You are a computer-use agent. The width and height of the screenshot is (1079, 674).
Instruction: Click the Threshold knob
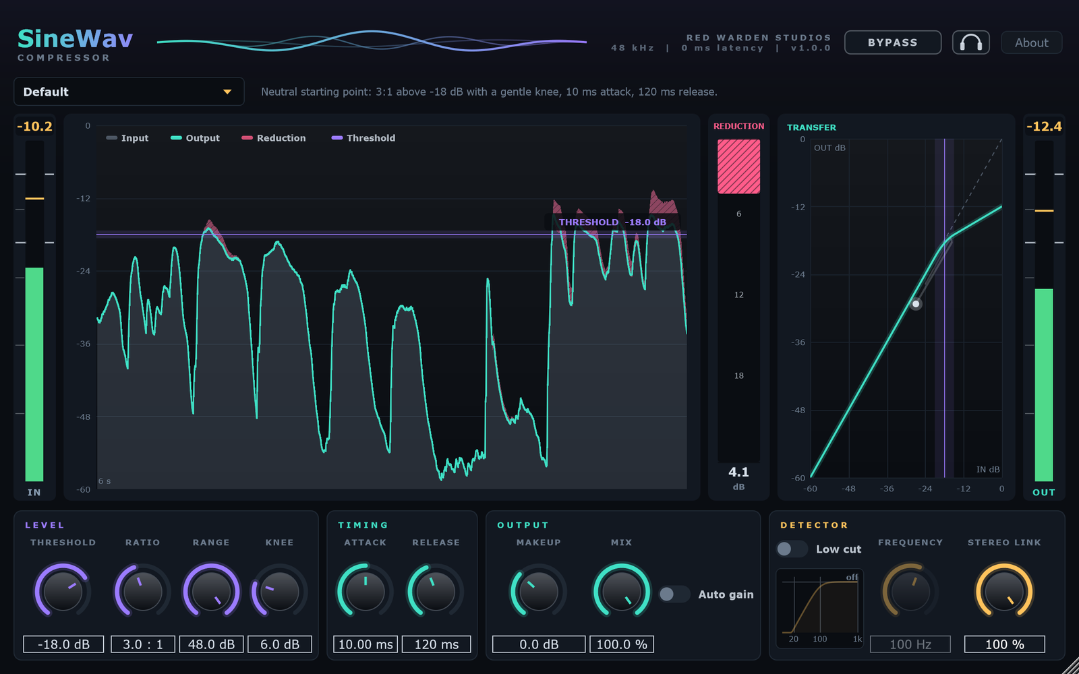click(63, 591)
